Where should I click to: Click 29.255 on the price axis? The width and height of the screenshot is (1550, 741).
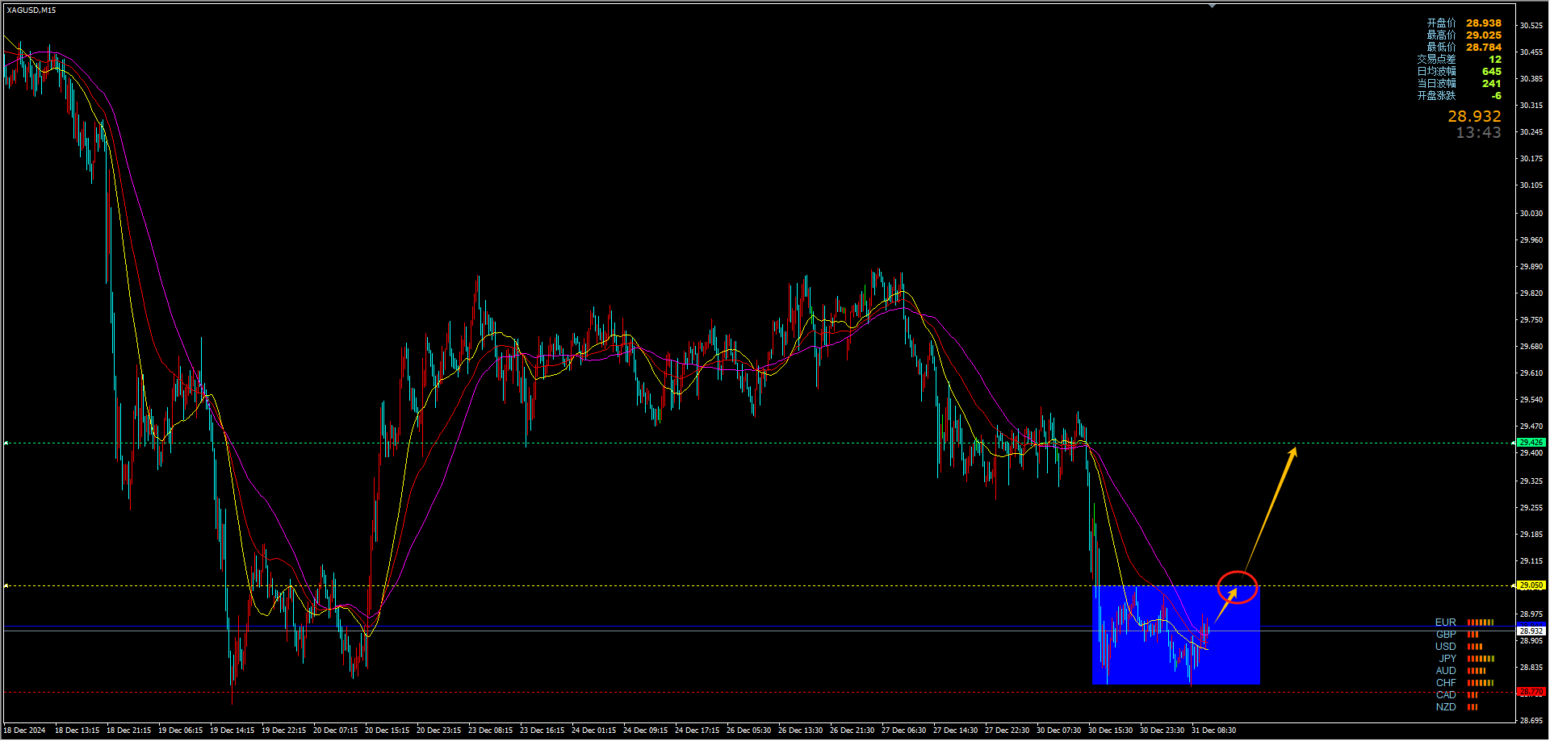1531,508
